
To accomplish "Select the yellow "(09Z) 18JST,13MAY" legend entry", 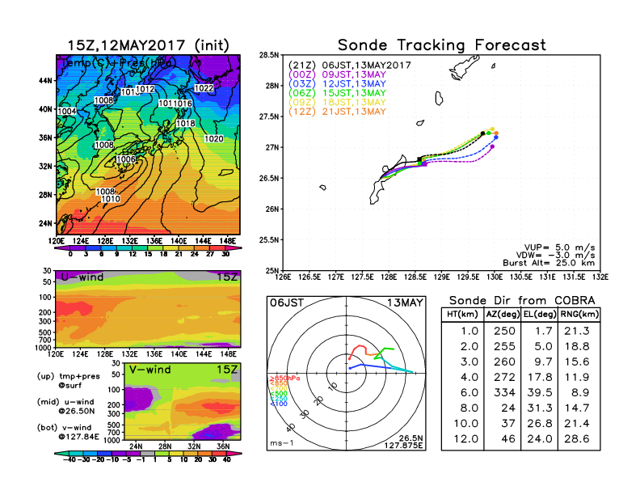I will (x=337, y=103).
